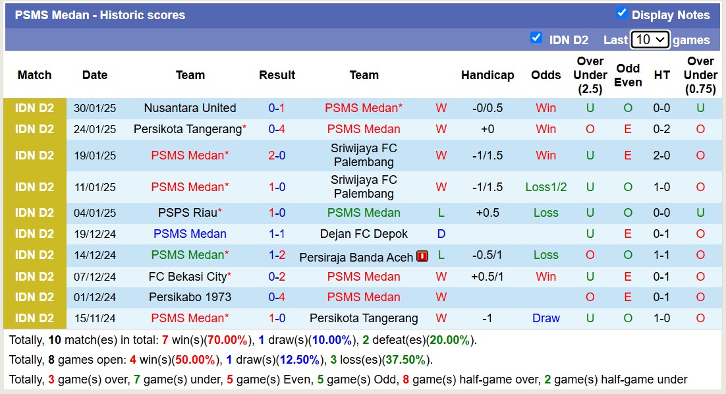Image resolution: width=726 pixels, height=394 pixels.
Task: Open Nusantara United team link
Action: (190, 108)
